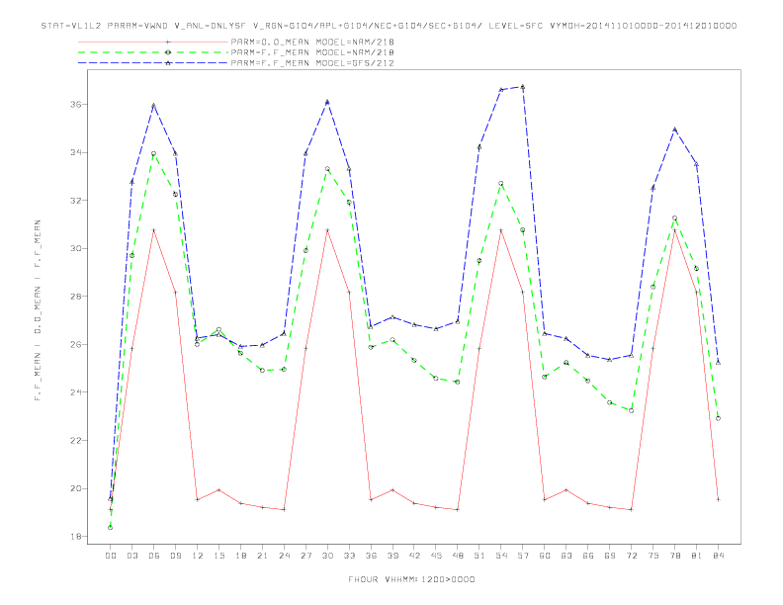783x605 pixels.
Task: Click x-axis forecast hour label 60
Action: pyautogui.click(x=545, y=556)
